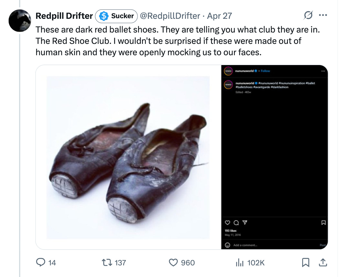
Task: Open the #balletshoes hashtag link
Action: pyautogui.click(x=245, y=87)
